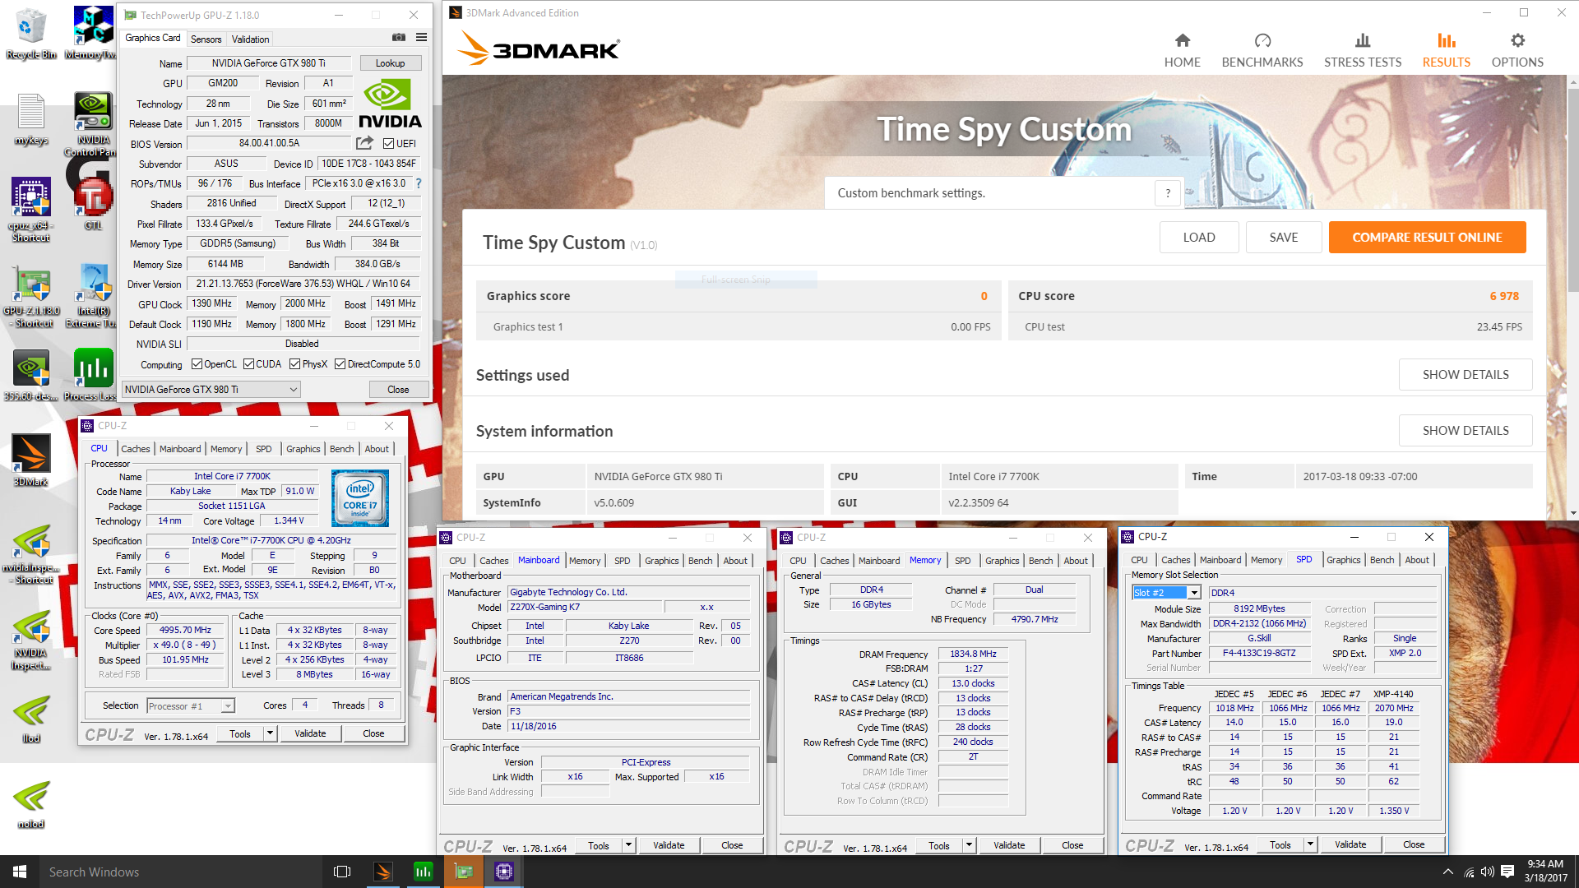Open the mykeys file on desktop
Screen dimensions: 1579x888
[31, 119]
